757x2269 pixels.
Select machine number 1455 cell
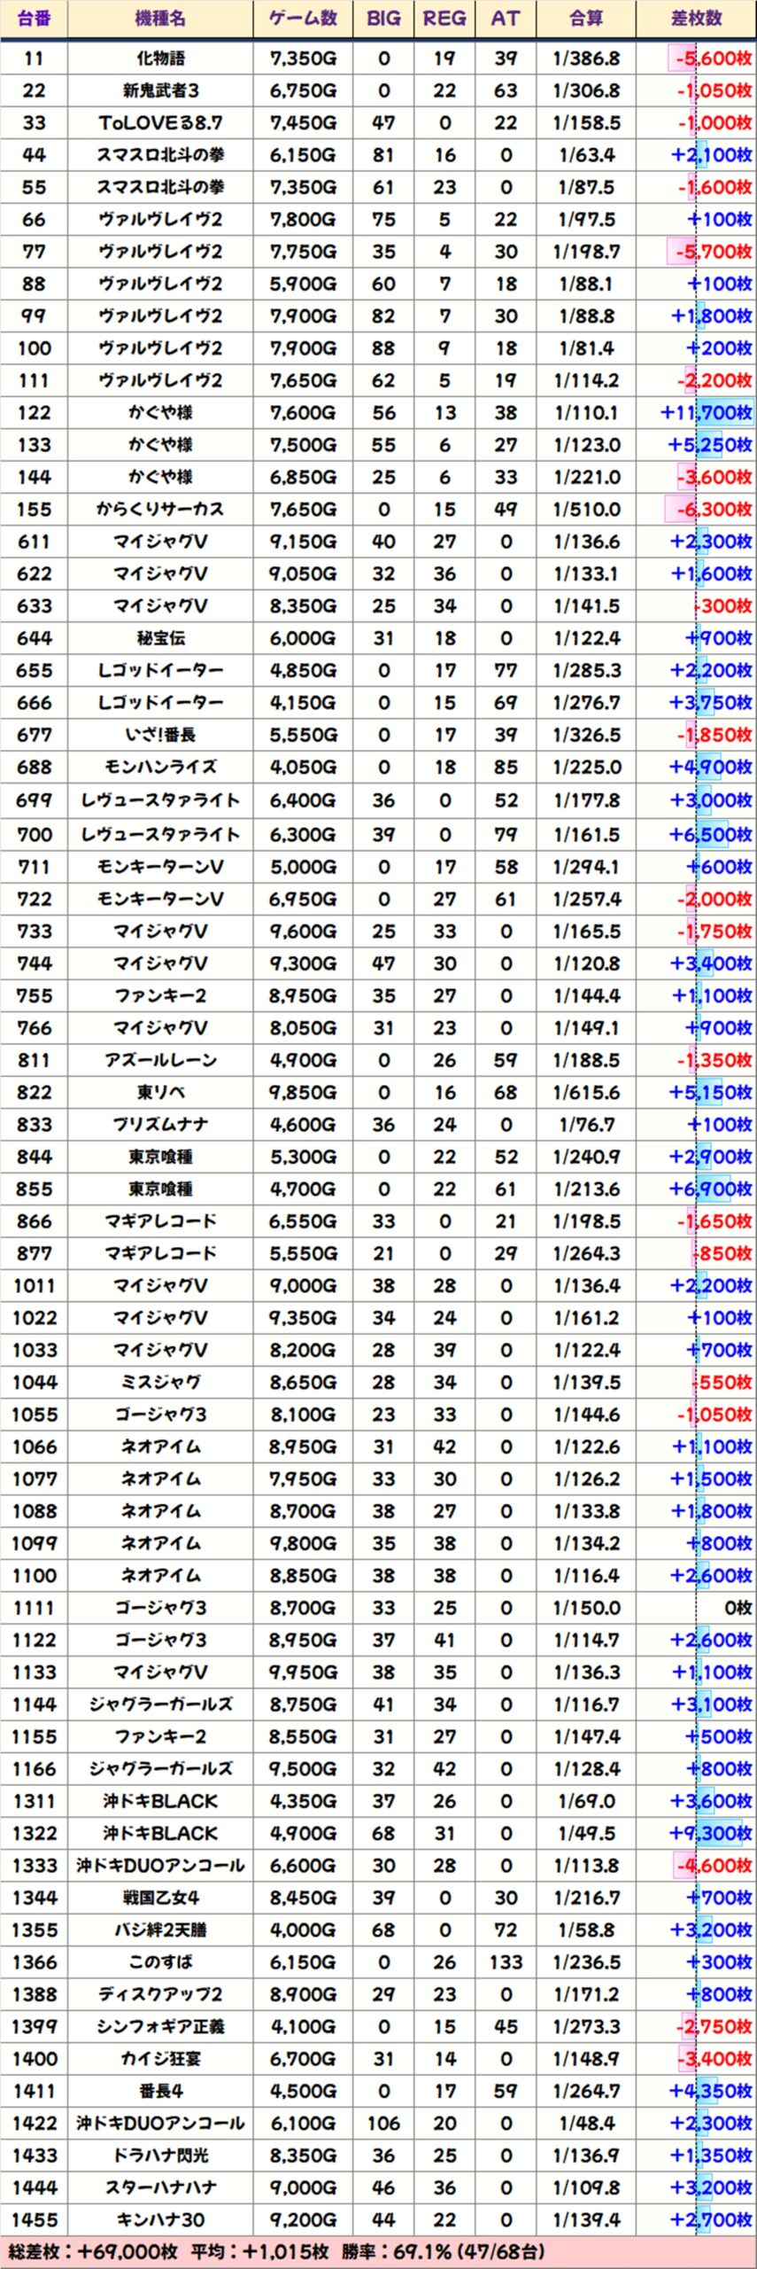pos(34,2219)
